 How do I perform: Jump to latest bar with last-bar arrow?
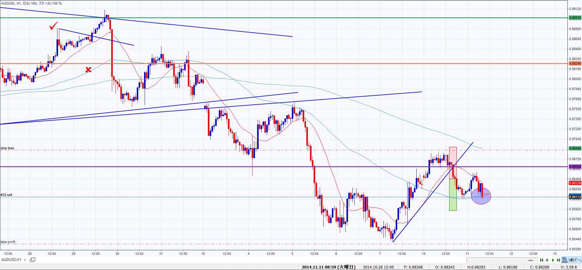click(558, 260)
